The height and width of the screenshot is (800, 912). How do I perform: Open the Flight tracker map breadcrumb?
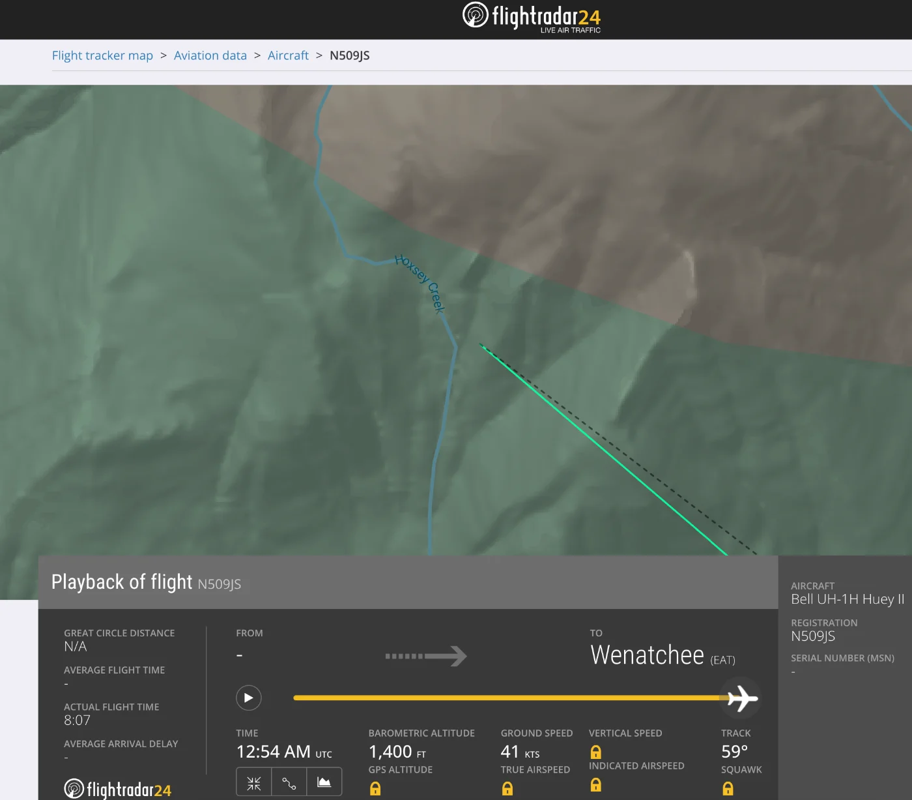(102, 55)
